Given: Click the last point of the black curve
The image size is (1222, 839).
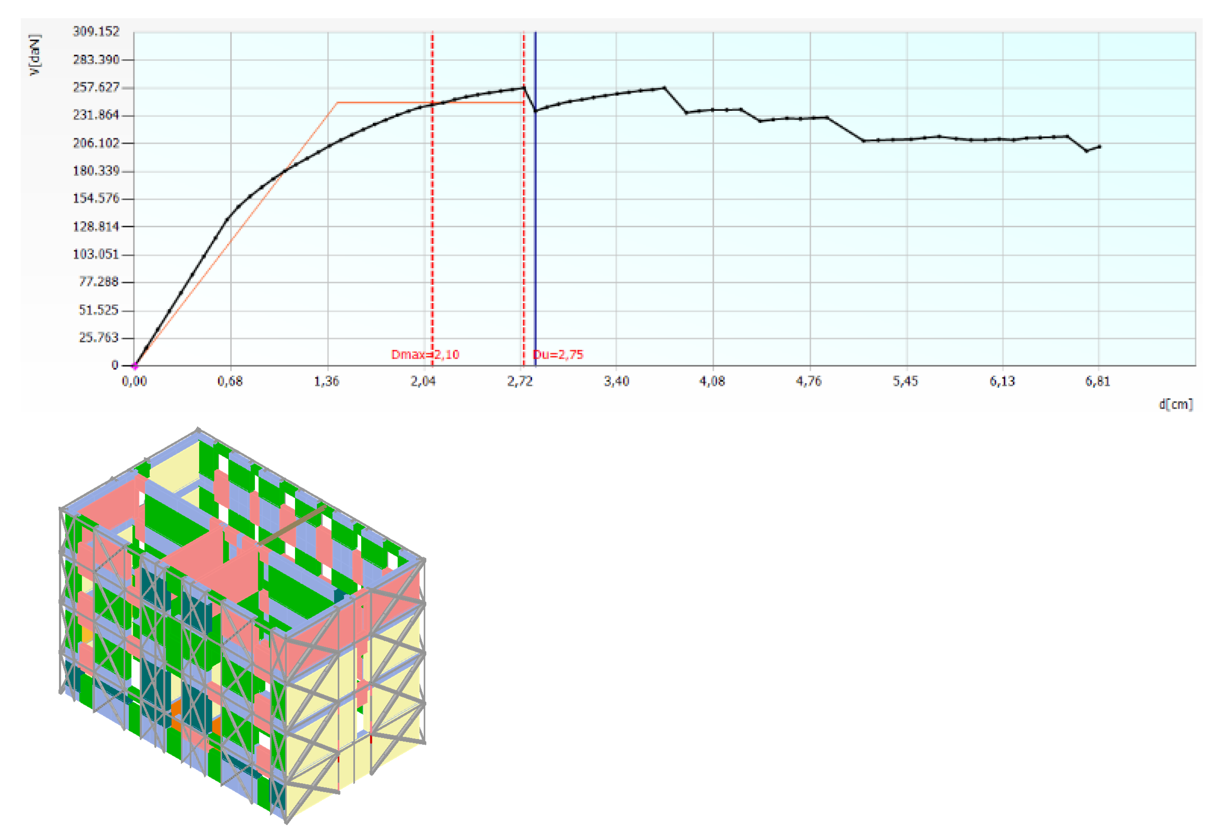Looking at the screenshot, I should point(1099,147).
